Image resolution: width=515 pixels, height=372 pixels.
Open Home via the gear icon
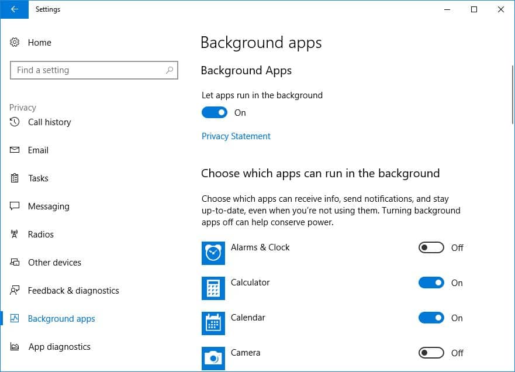click(x=15, y=43)
